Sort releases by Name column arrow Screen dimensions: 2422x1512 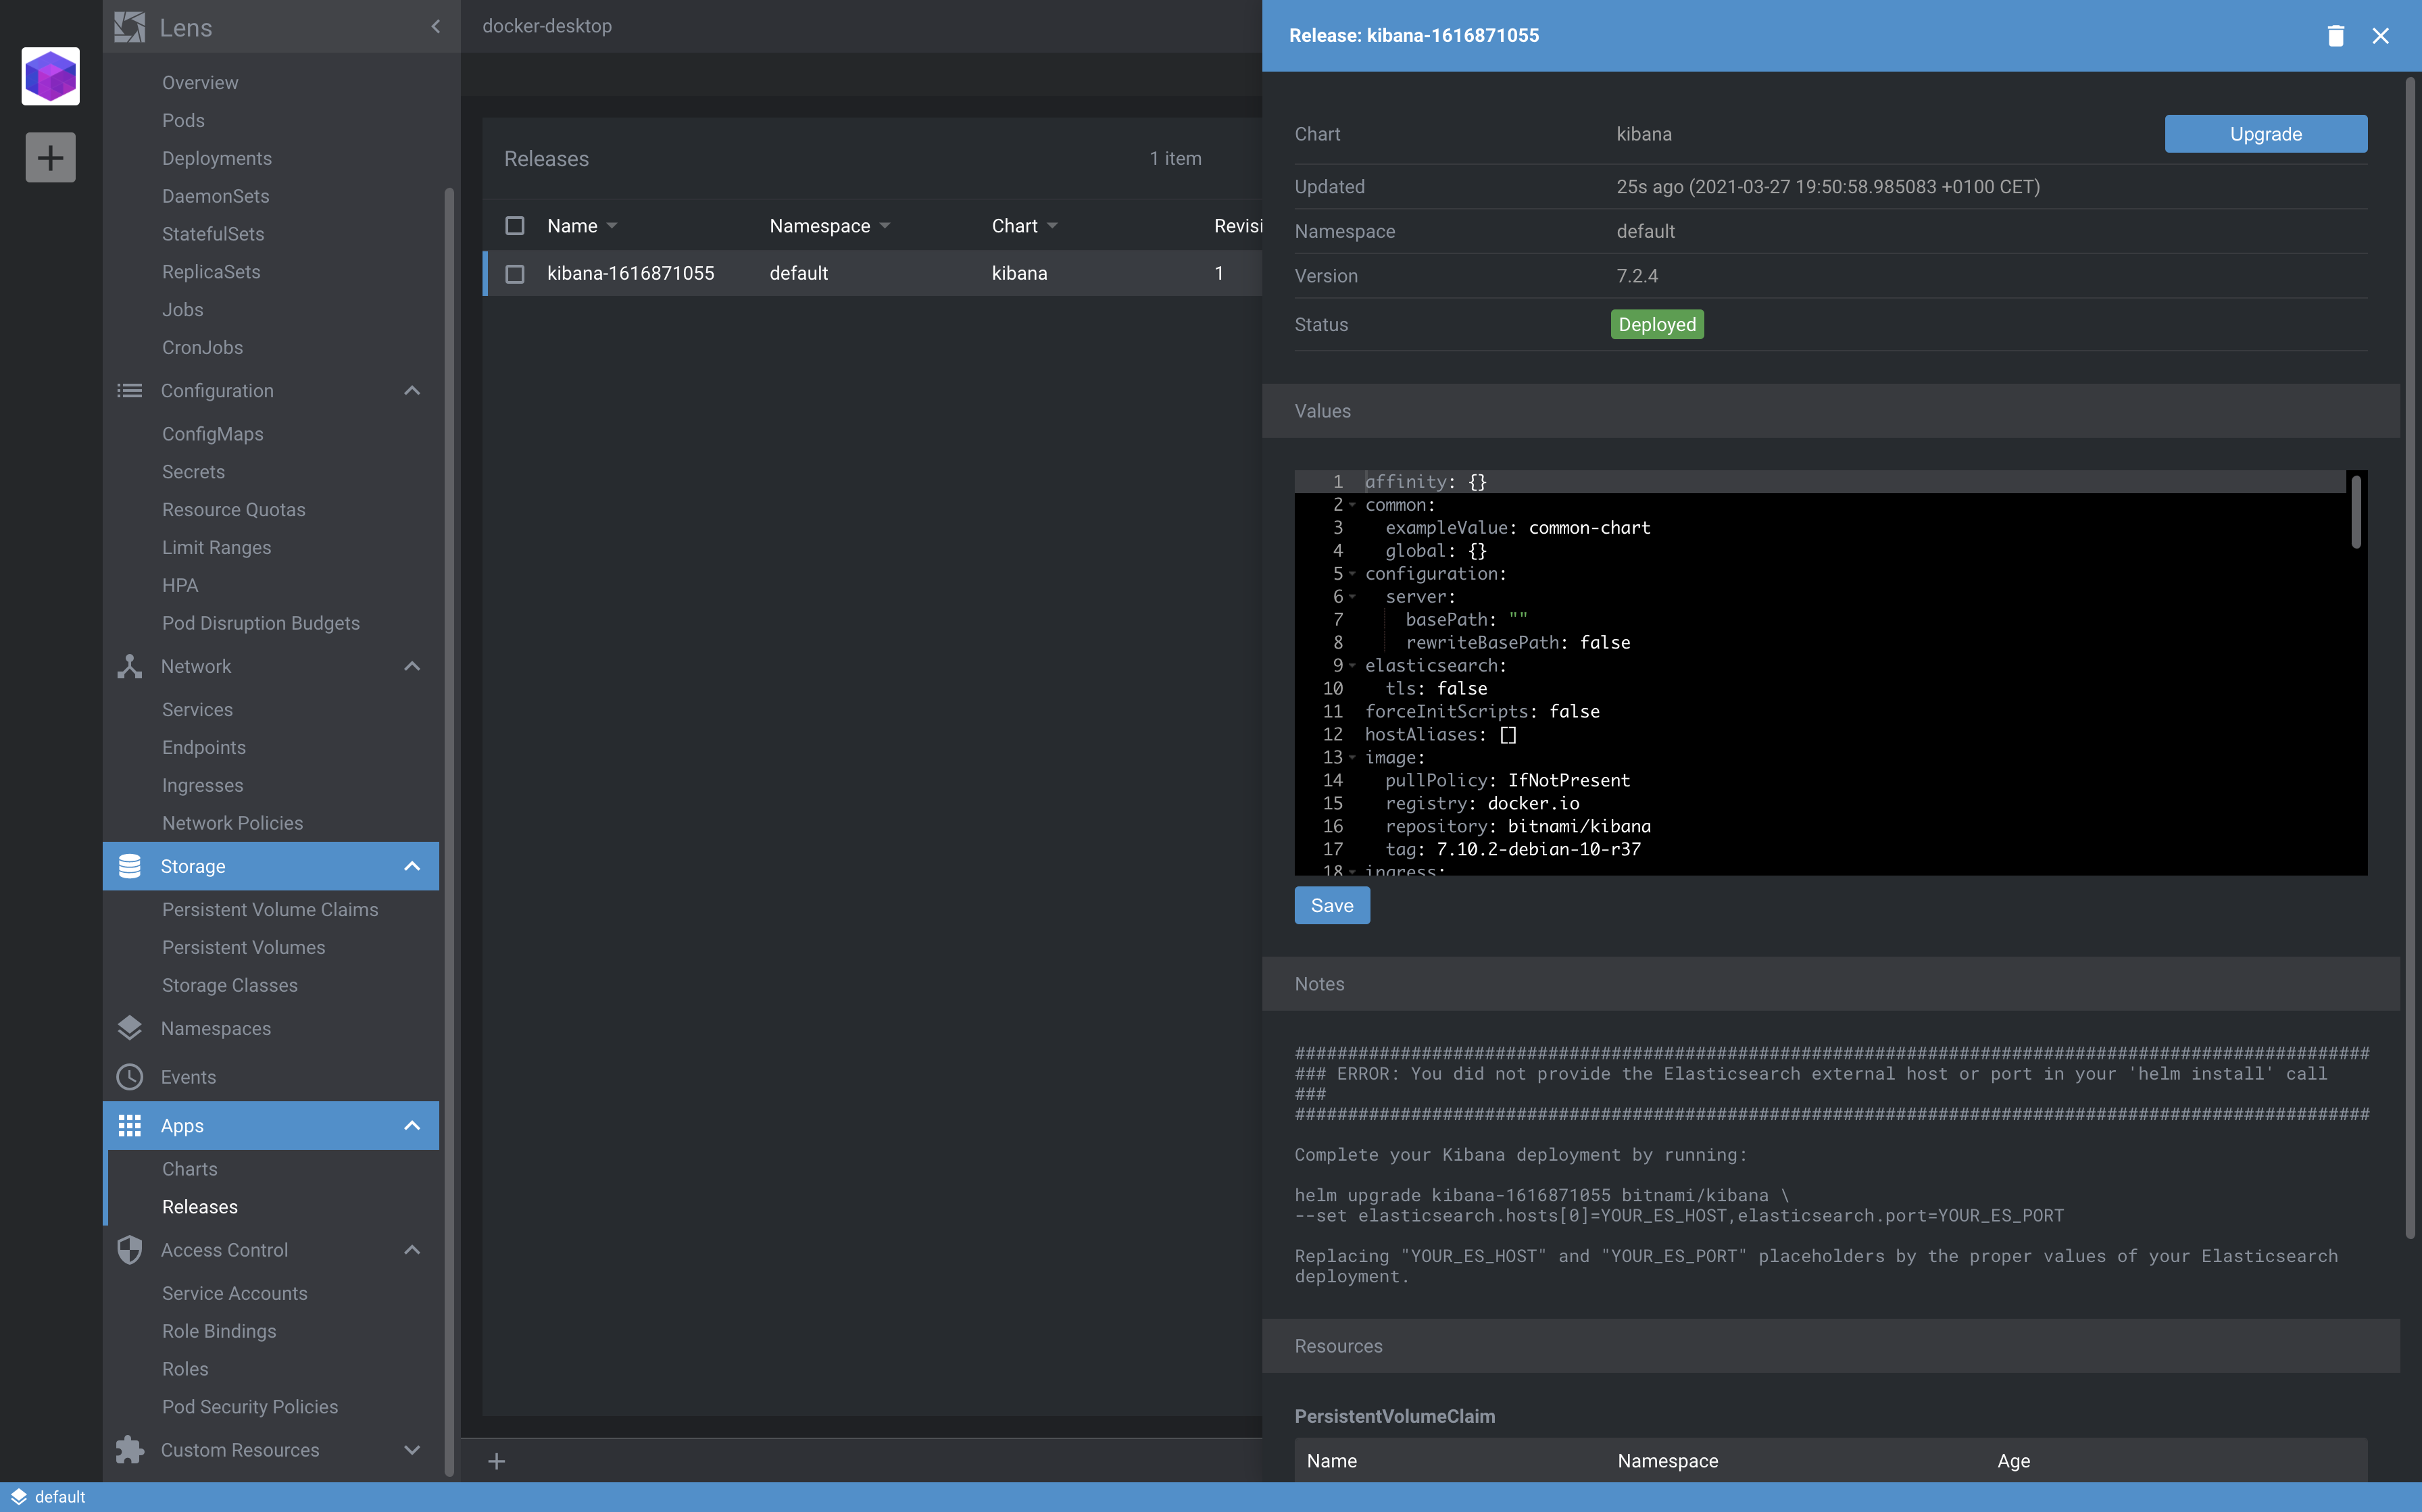click(611, 226)
